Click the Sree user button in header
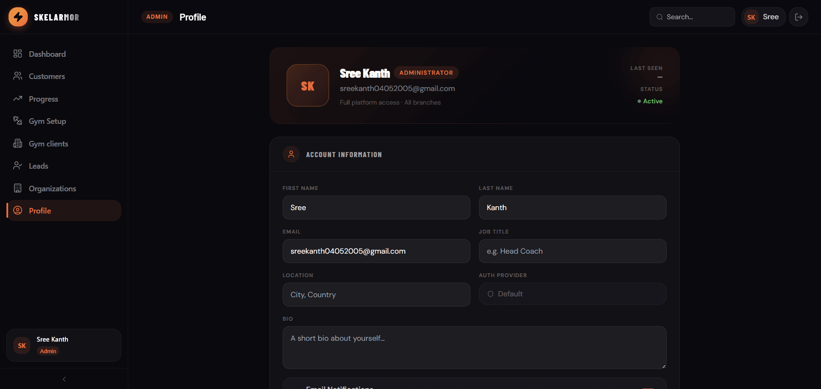 (x=764, y=17)
